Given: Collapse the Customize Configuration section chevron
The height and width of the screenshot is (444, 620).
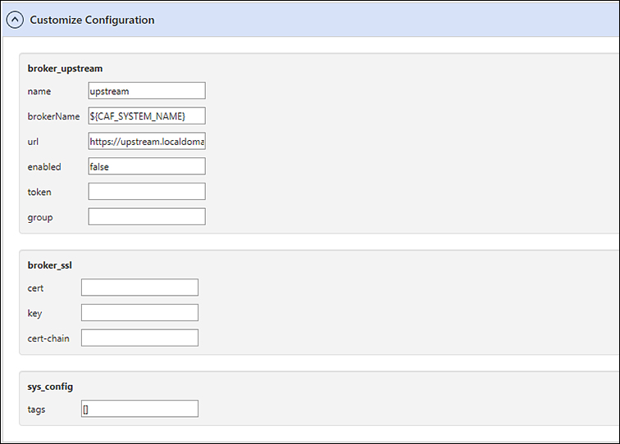Looking at the screenshot, I should (x=15, y=20).
